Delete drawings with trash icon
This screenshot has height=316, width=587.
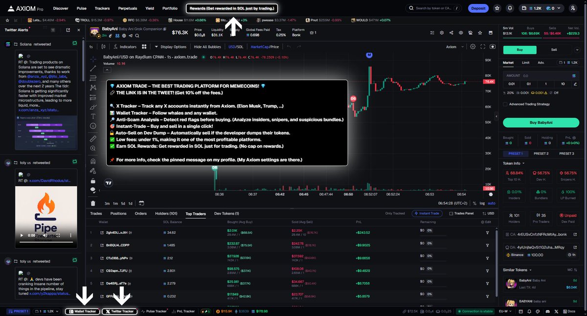click(x=93, y=203)
